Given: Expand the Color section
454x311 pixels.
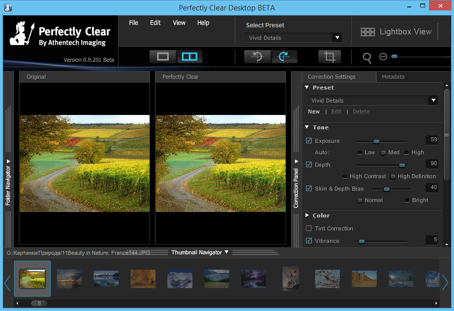Looking at the screenshot, I should click(x=307, y=215).
